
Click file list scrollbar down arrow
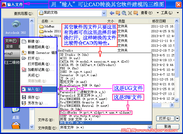[177, 100]
